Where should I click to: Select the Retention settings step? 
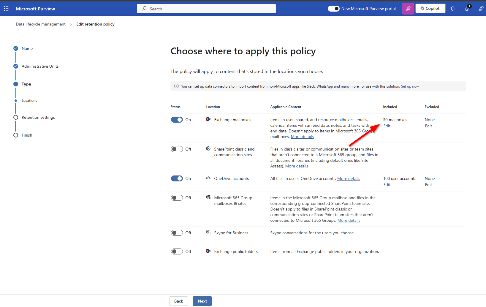[38, 117]
